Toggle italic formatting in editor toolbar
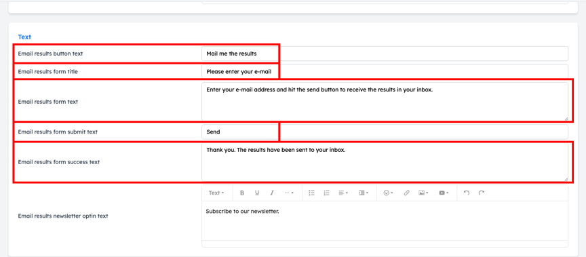 coord(272,193)
